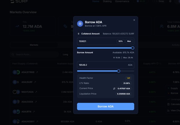Click the 12.7M ADA TVL value

coord(32,26)
